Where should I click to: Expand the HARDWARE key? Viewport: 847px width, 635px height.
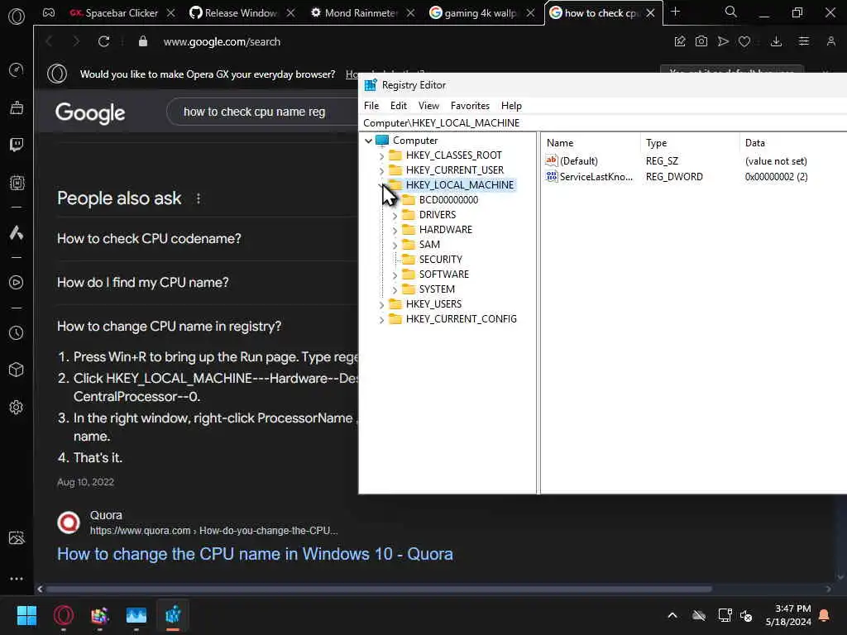click(395, 231)
